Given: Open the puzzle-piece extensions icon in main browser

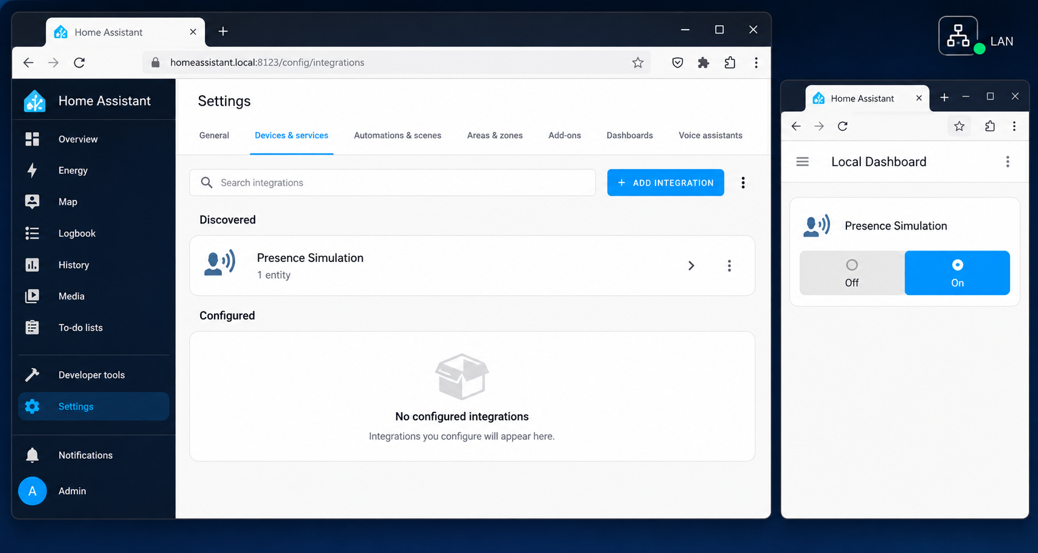Looking at the screenshot, I should 704,62.
